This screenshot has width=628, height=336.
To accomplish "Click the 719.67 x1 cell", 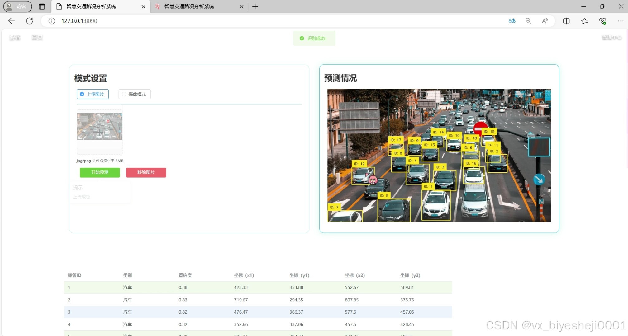I will pos(241,300).
